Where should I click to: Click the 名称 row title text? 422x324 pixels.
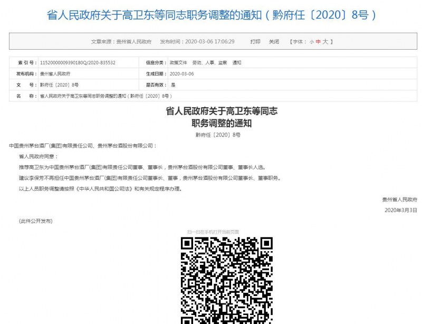106,96
